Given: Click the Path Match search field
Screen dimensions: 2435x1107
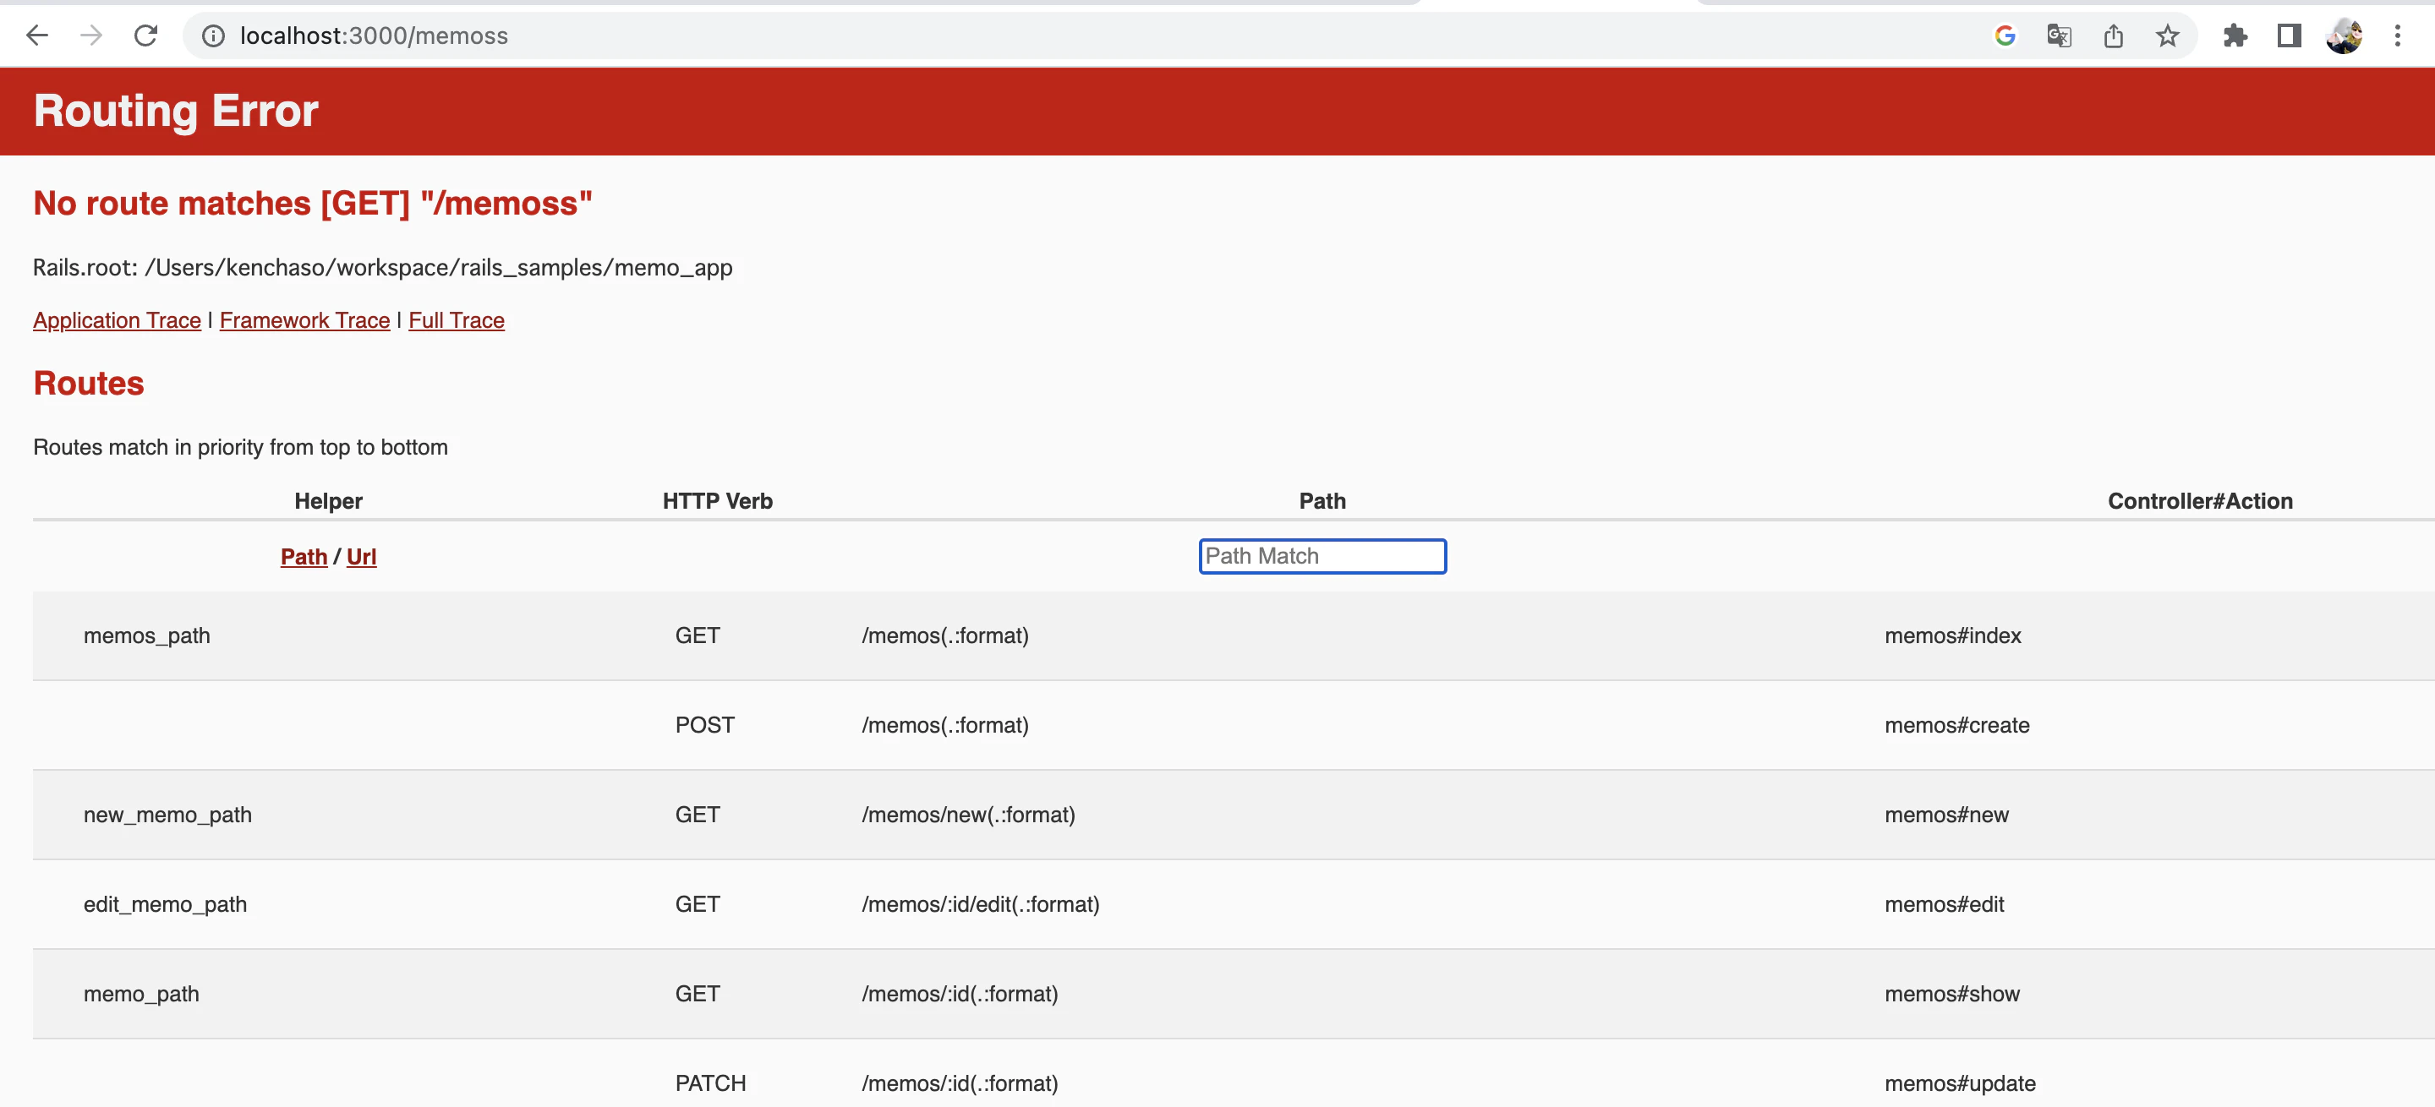Looking at the screenshot, I should click(1322, 556).
